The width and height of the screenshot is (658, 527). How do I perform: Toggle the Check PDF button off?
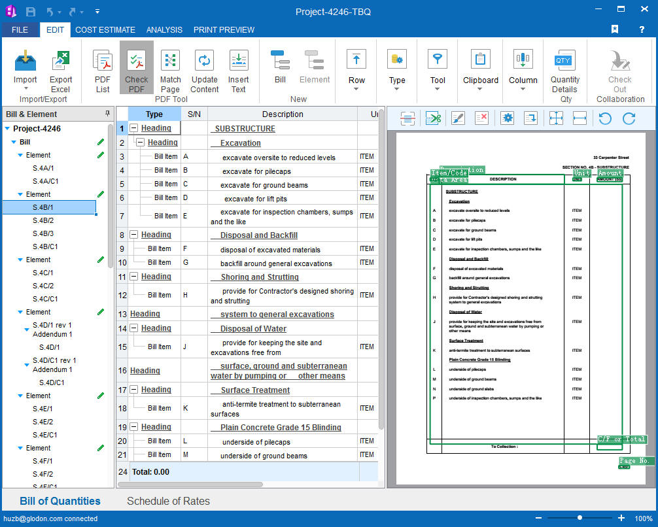pyautogui.click(x=137, y=72)
